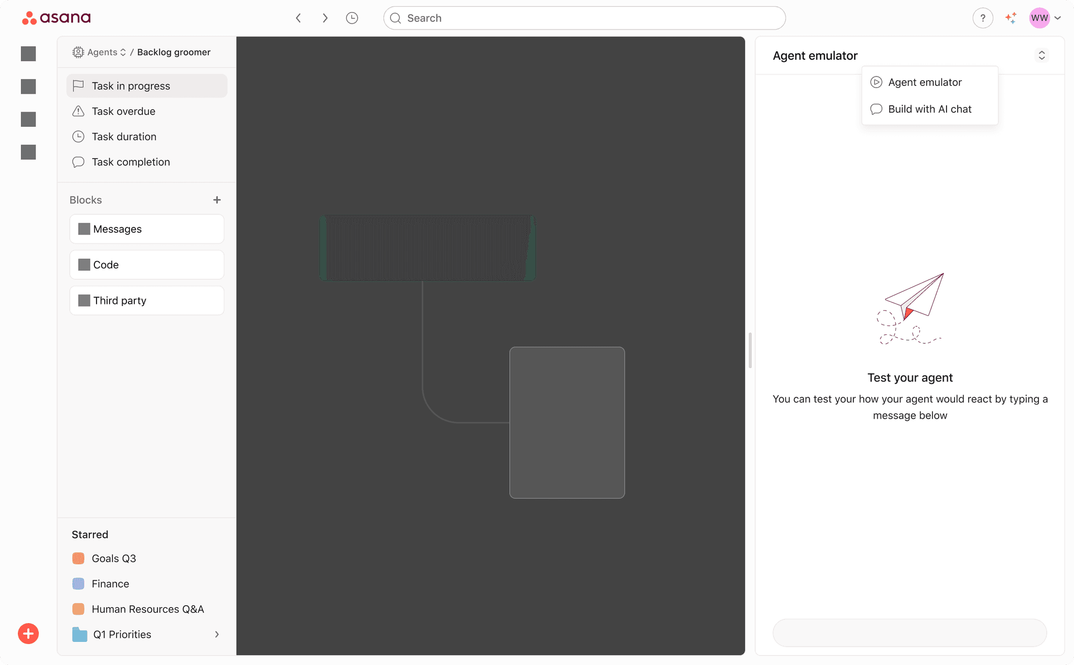Toggle the Agent emulator panel selector
This screenshot has width=1074, height=665.
pyautogui.click(x=1041, y=56)
